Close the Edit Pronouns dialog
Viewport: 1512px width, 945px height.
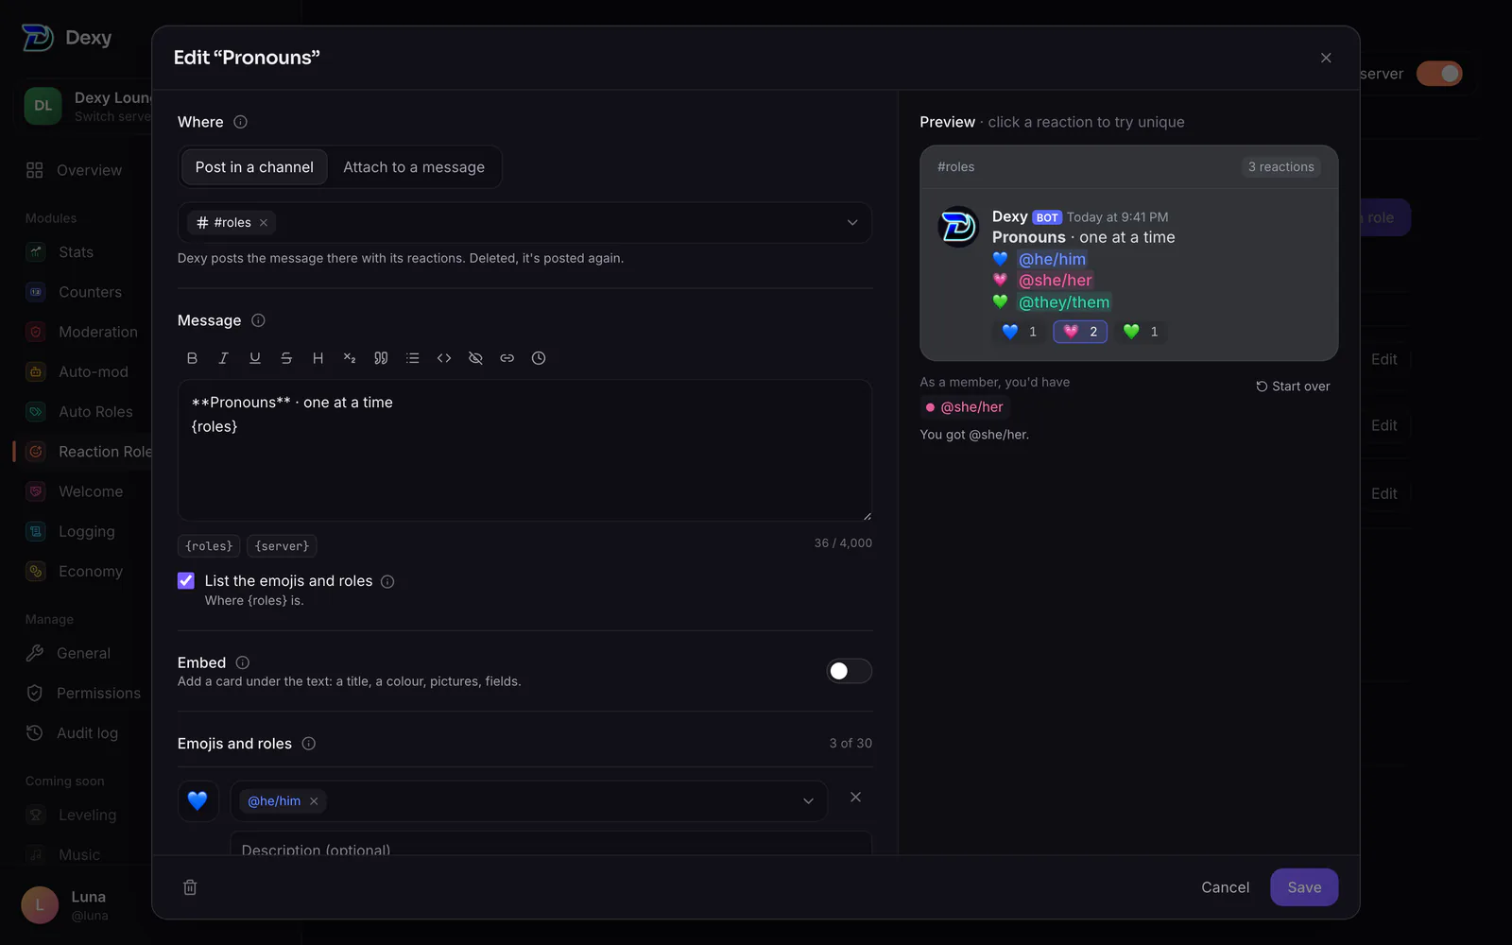pyautogui.click(x=1326, y=58)
